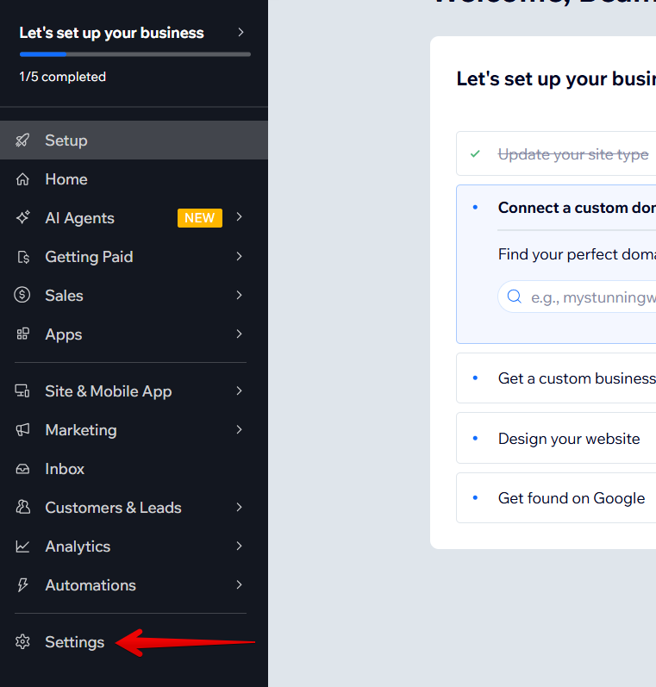Click the Getting Paid dollar icon
This screenshot has width=656, height=687.
23,257
